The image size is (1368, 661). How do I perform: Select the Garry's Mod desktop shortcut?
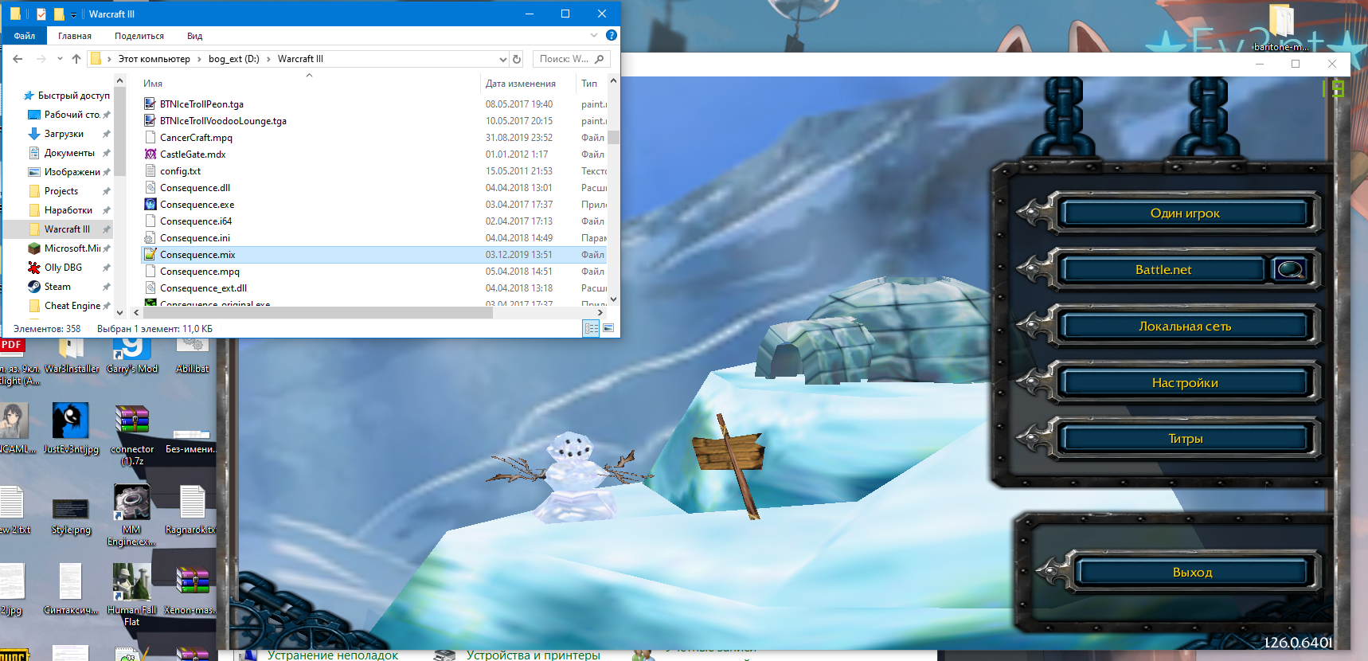(x=132, y=355)
